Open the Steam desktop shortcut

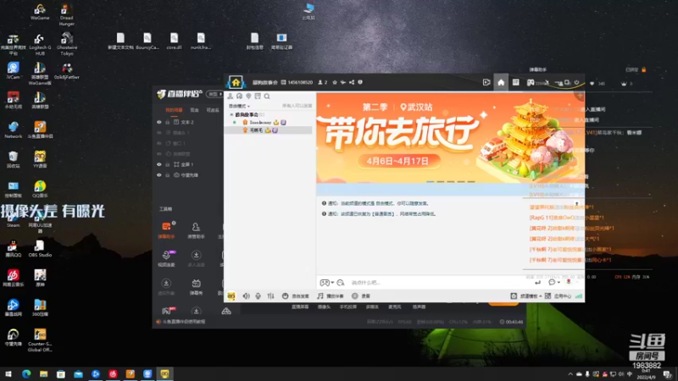click(13, 219)
